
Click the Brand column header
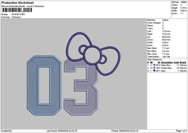[183, 62]
